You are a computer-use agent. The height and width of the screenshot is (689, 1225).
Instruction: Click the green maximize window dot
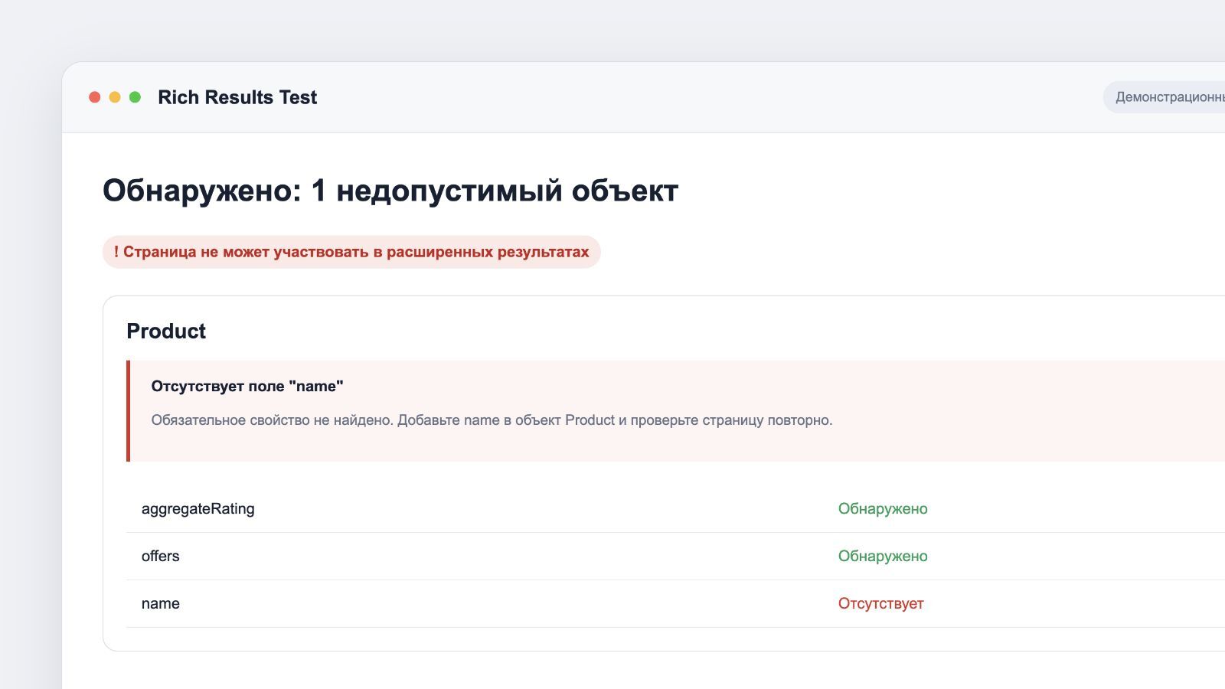tap(135, 97)
